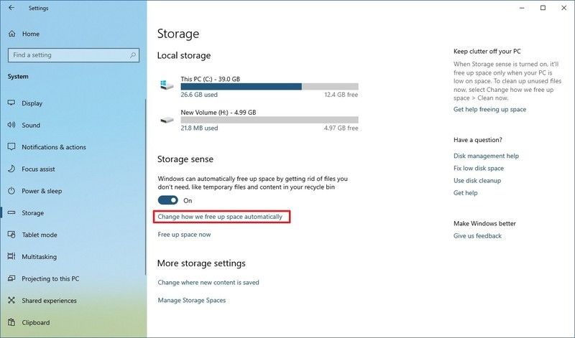Click the Get help link

(465, 193)
